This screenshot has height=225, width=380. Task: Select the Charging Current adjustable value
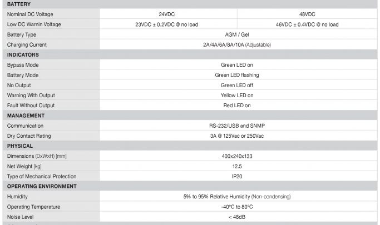point(237,45)
